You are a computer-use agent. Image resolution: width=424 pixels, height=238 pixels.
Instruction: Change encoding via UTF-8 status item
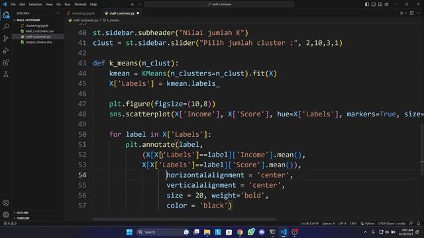click(343, 223)
